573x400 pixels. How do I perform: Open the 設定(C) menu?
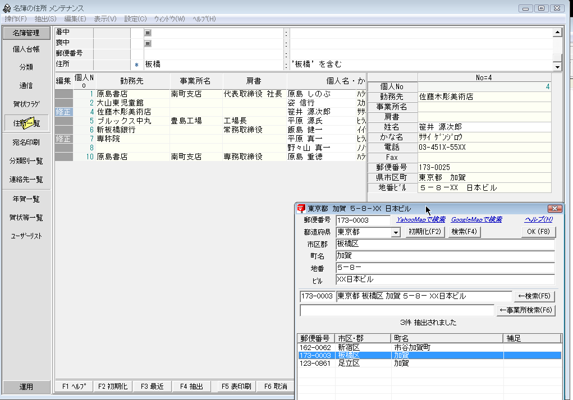click(x=135, y=19)
